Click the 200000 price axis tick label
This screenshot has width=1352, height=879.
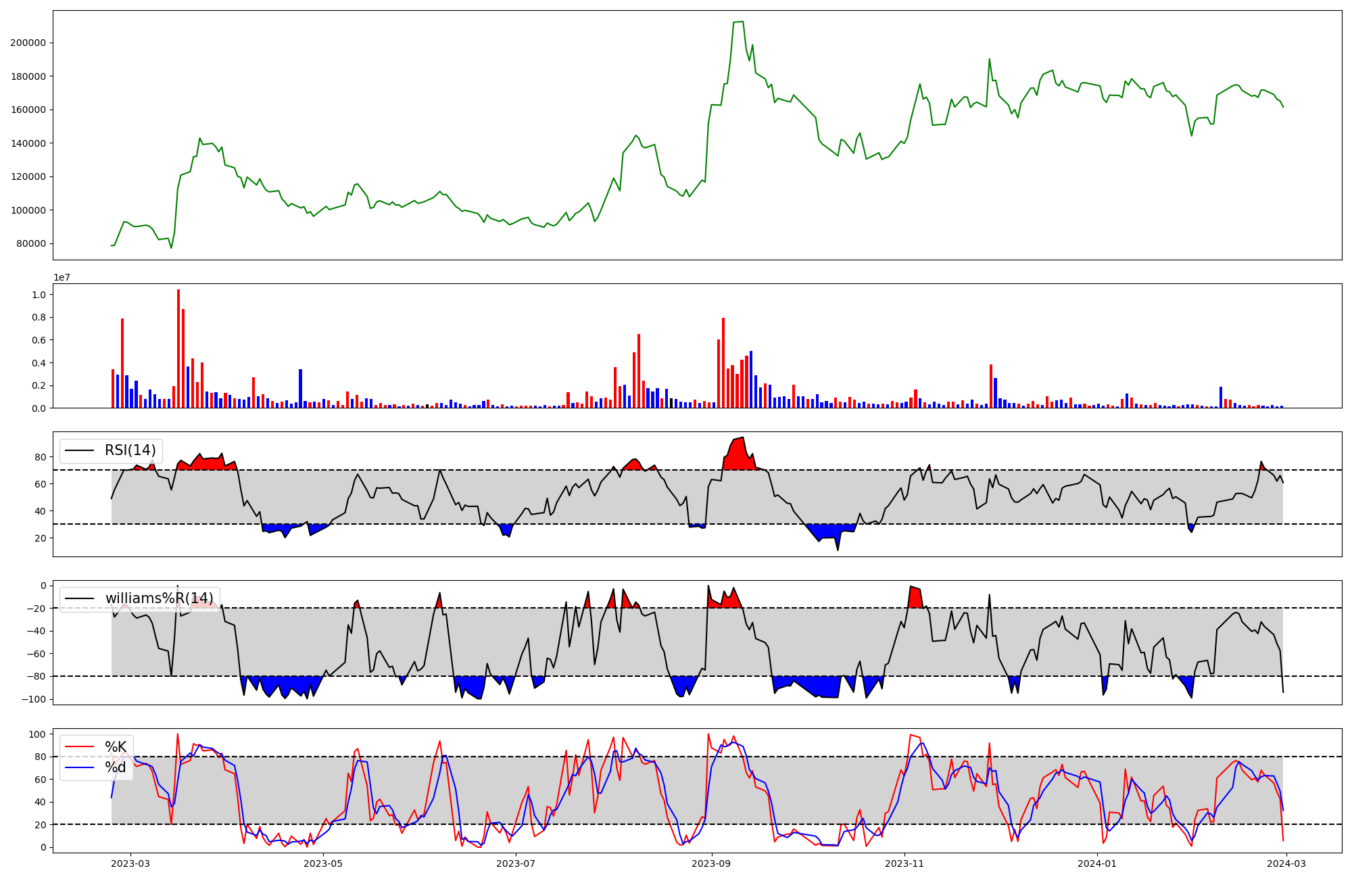click(x=28, y=43)
